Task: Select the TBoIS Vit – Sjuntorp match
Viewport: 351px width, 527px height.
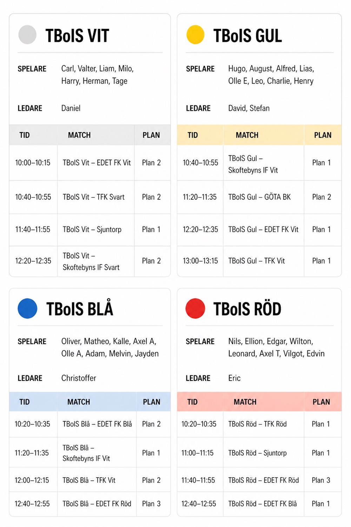Action: pyautogui.click(x=92, y=229)
